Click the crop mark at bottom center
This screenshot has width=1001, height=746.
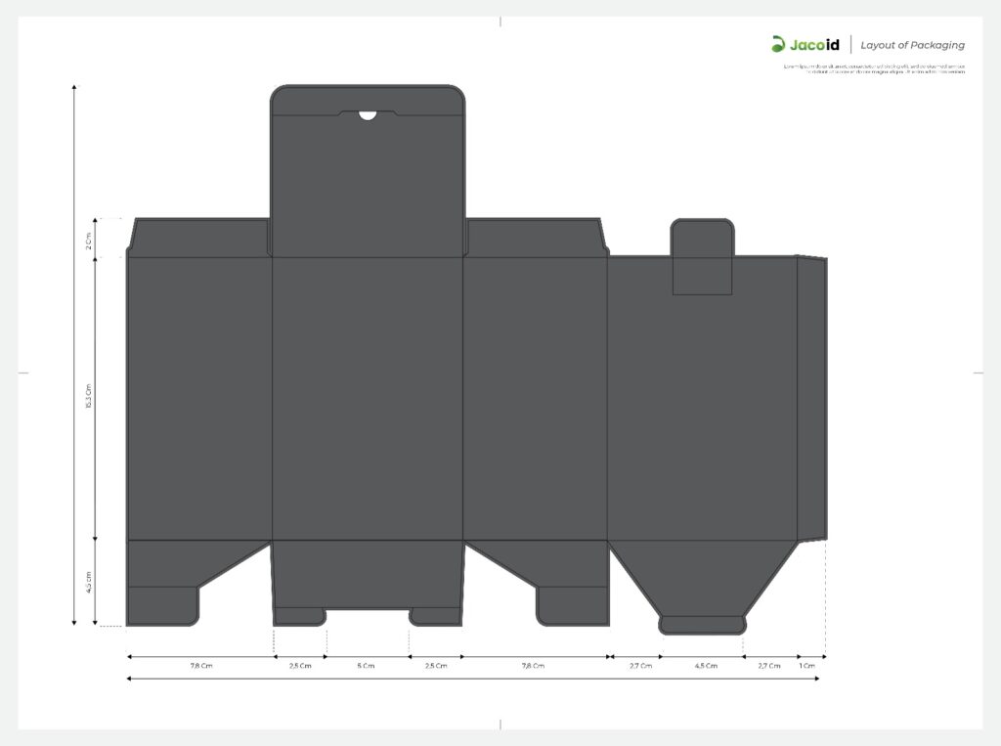(500, 724)
